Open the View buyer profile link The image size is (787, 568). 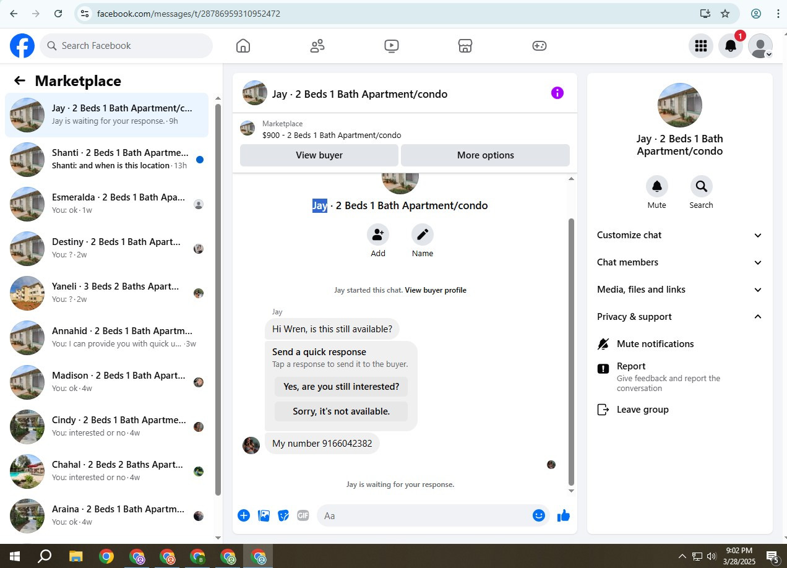tap(436, 290)
